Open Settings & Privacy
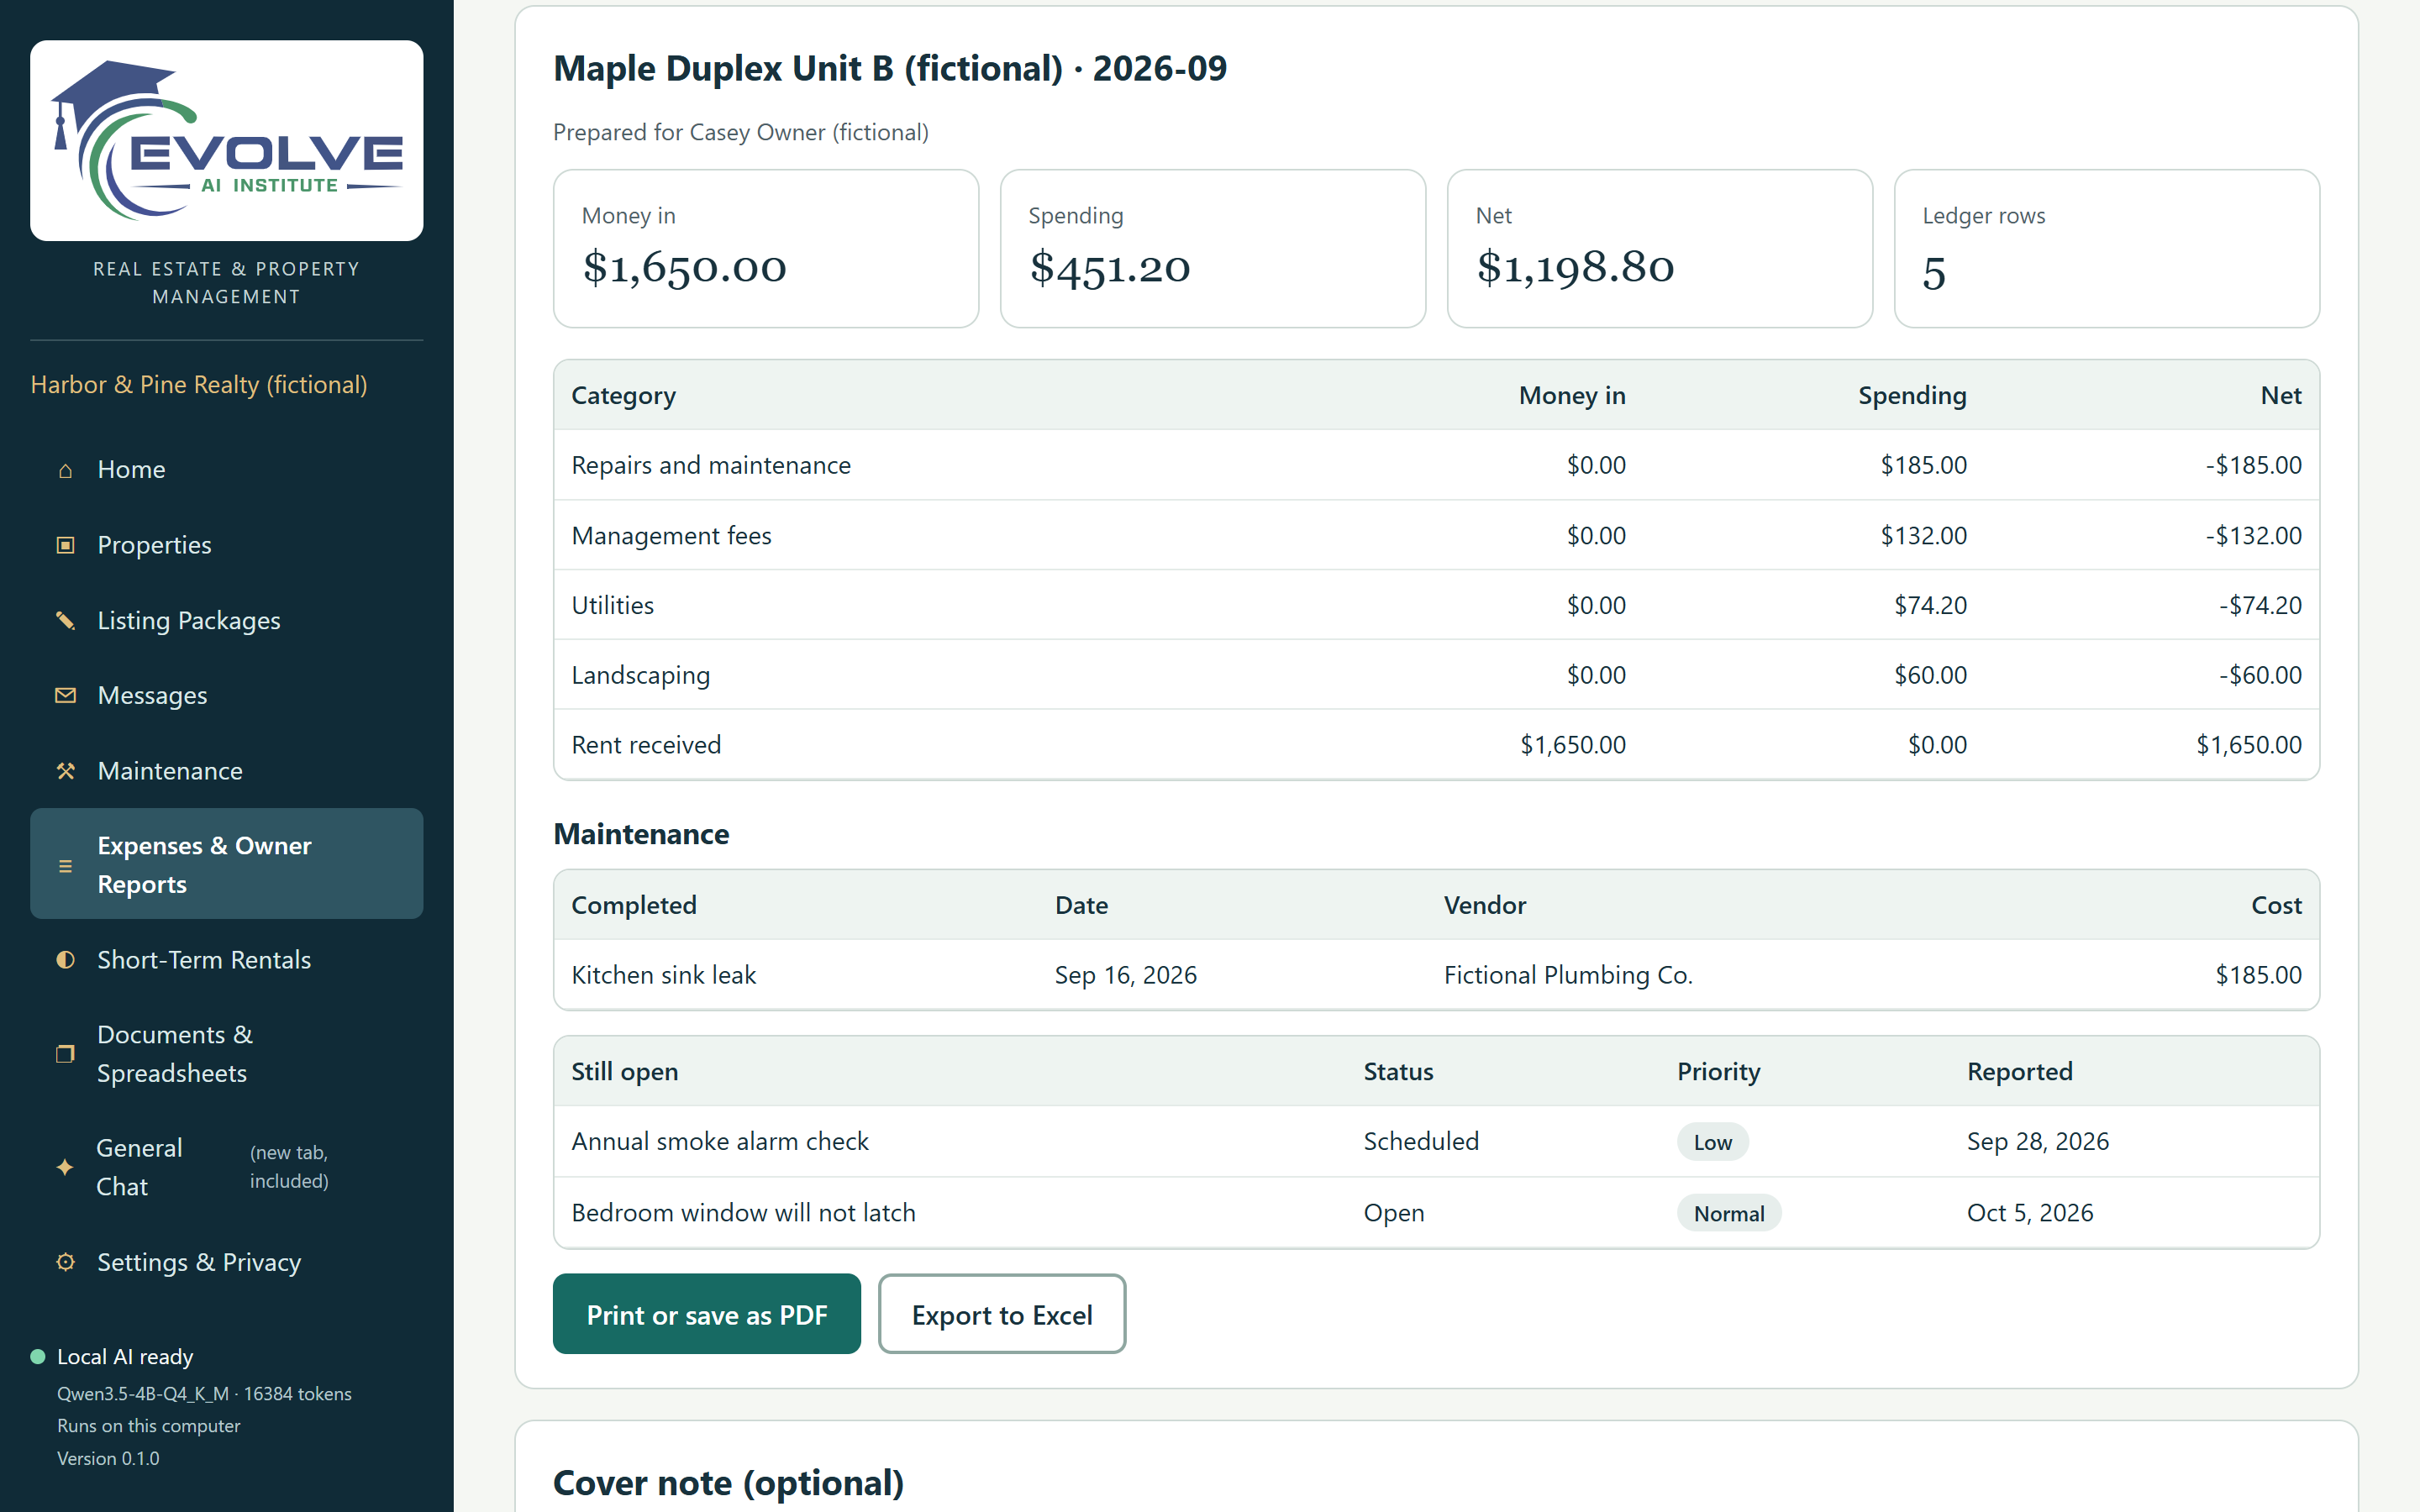This screenshot has width=2420, height=1512. click(227, 1262)
